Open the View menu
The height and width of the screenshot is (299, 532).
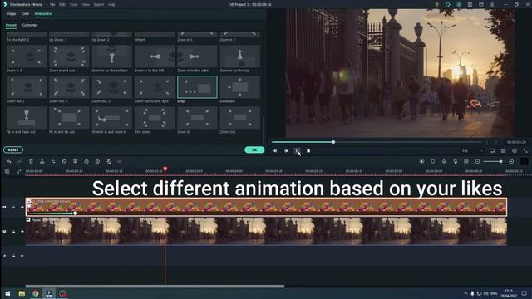(x=86, y=5)
